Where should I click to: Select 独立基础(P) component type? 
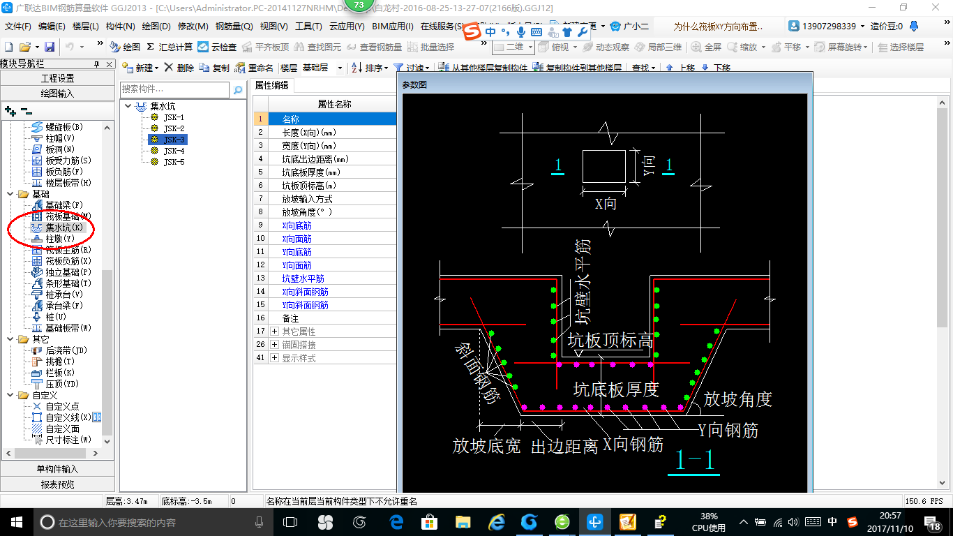pyautogui.click(x=68, y=272)
